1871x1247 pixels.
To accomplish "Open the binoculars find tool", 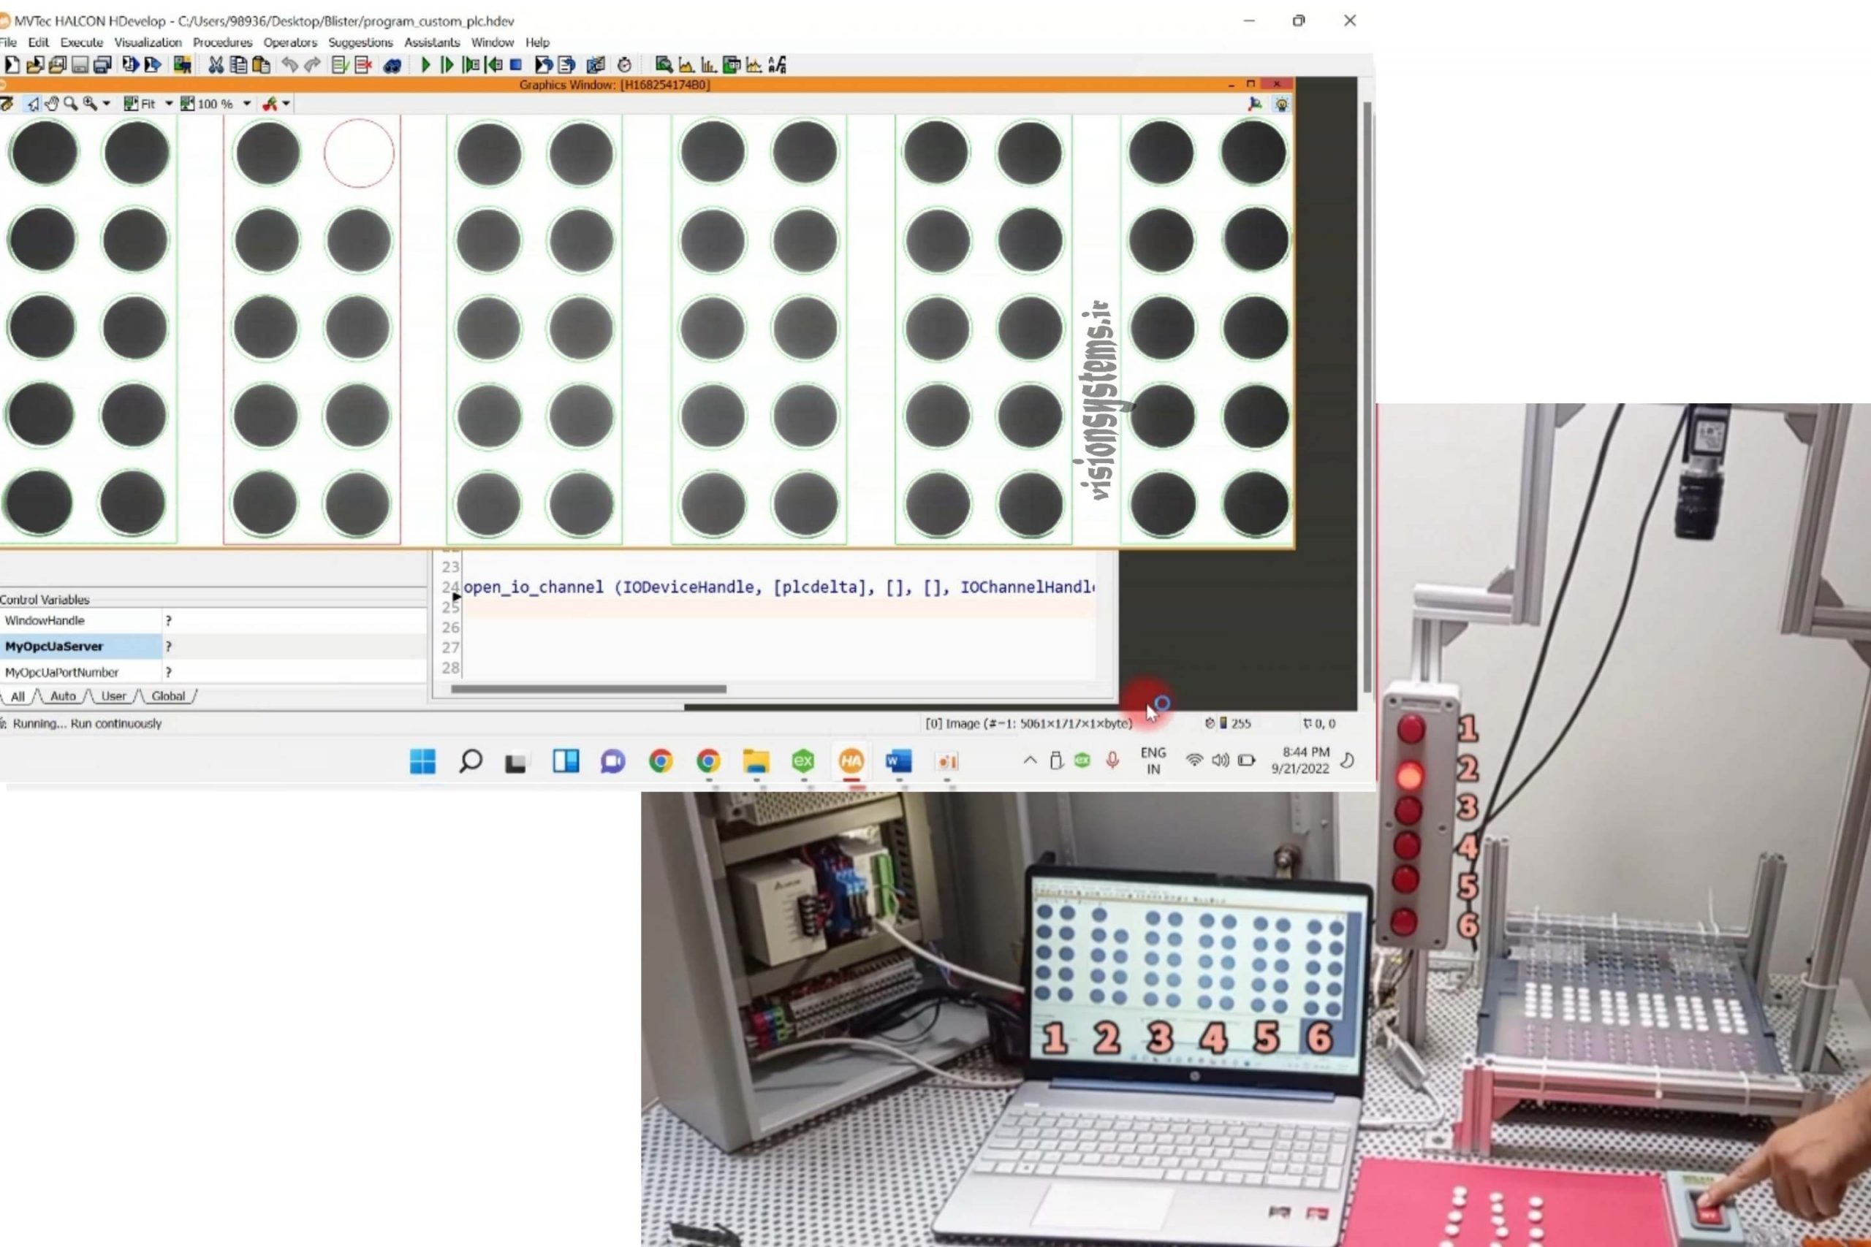I will (x=392, y=65).
